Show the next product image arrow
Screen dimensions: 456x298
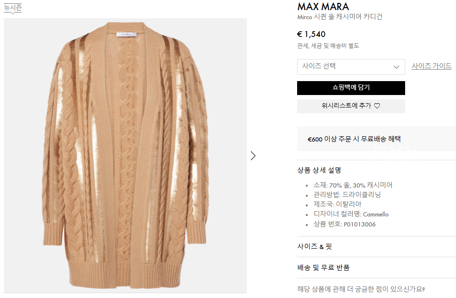pos(253,156)
